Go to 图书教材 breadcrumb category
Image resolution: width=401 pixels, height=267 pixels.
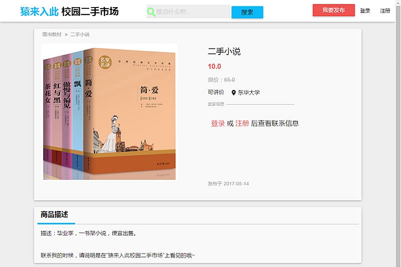click(52, 34)
